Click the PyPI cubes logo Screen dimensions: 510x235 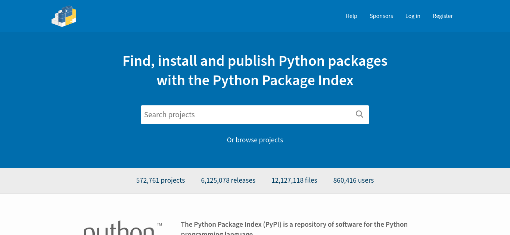tap(64, 16)
